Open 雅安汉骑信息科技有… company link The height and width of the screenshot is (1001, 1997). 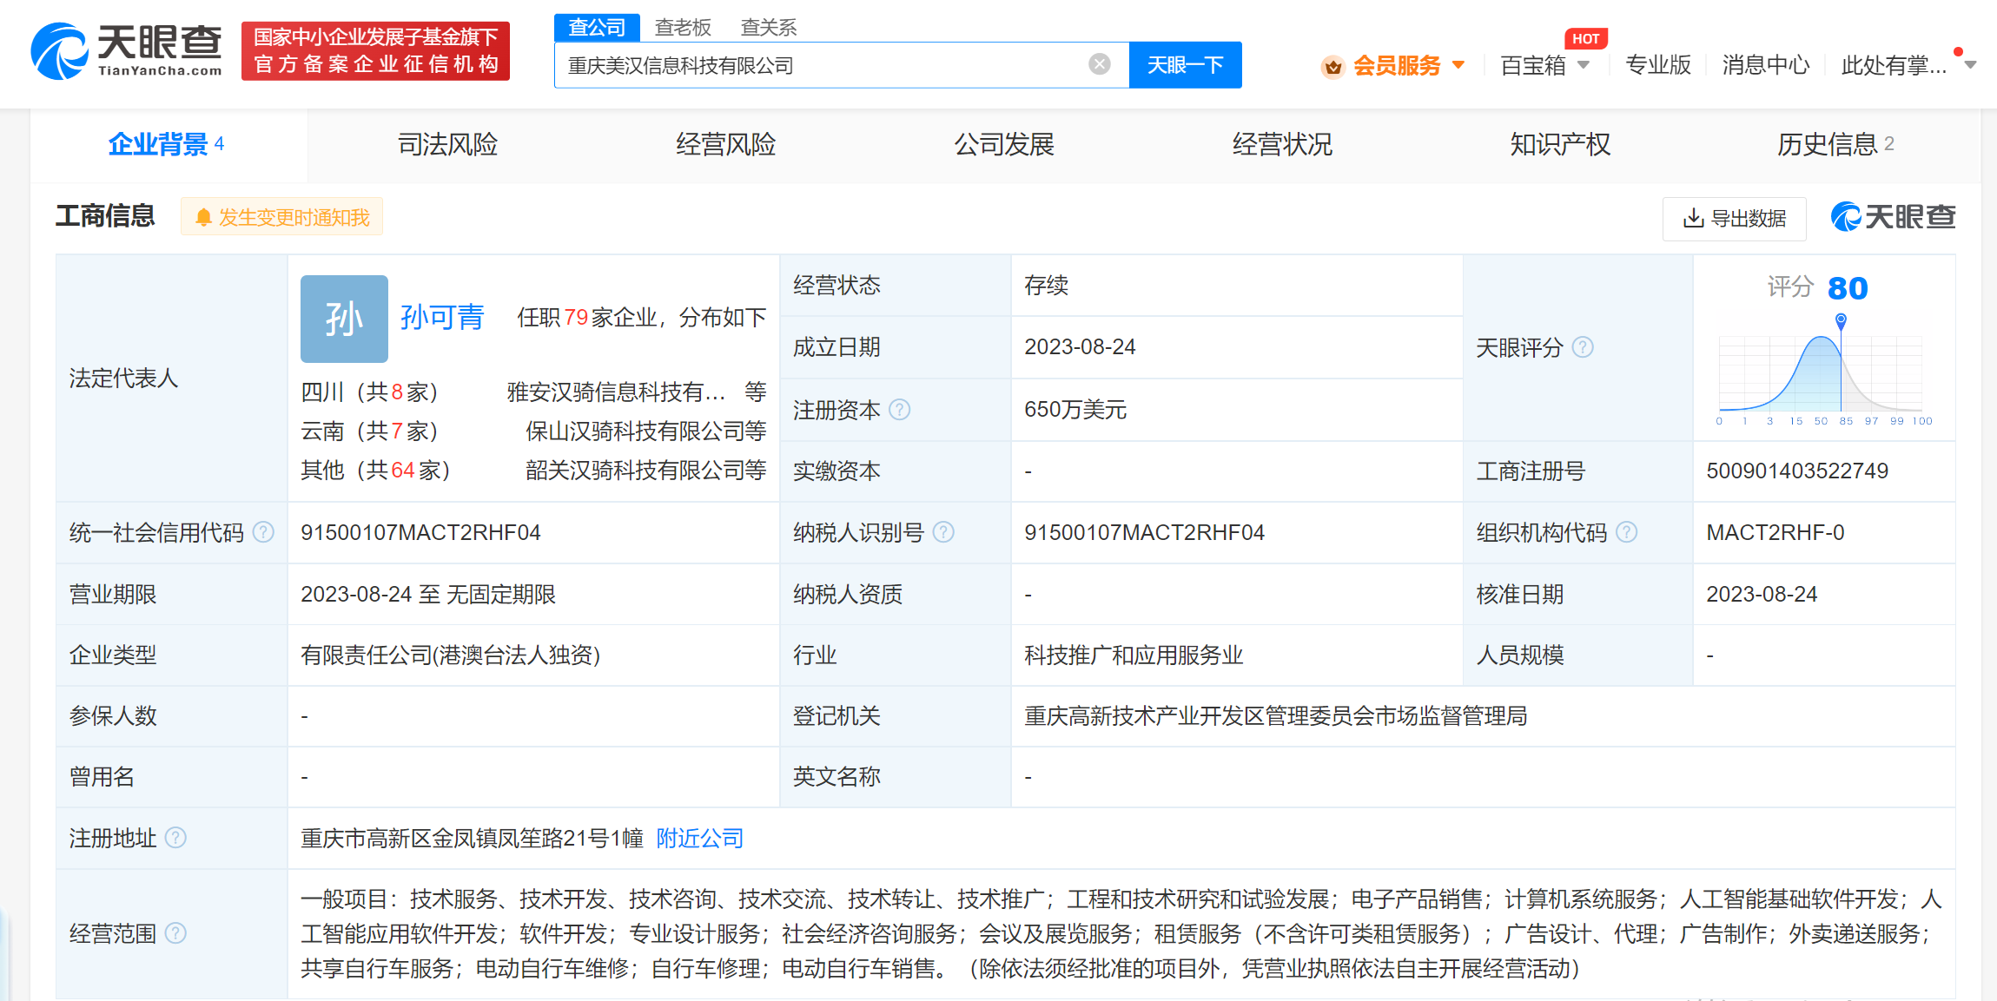pos(616,392)
